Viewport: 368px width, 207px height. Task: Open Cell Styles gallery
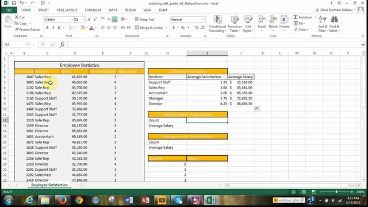tap(248, 24)
